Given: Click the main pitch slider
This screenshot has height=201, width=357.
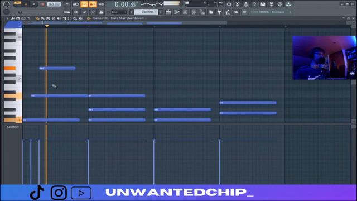Looking at the screenshot, I should 40,12.
